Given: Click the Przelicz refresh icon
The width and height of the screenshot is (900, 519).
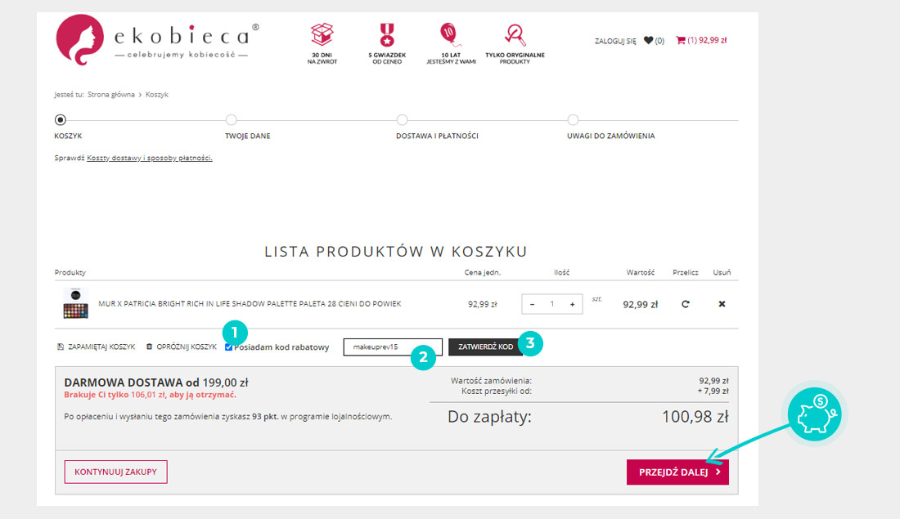Looking at the screenshot, I should coord(686,304).
